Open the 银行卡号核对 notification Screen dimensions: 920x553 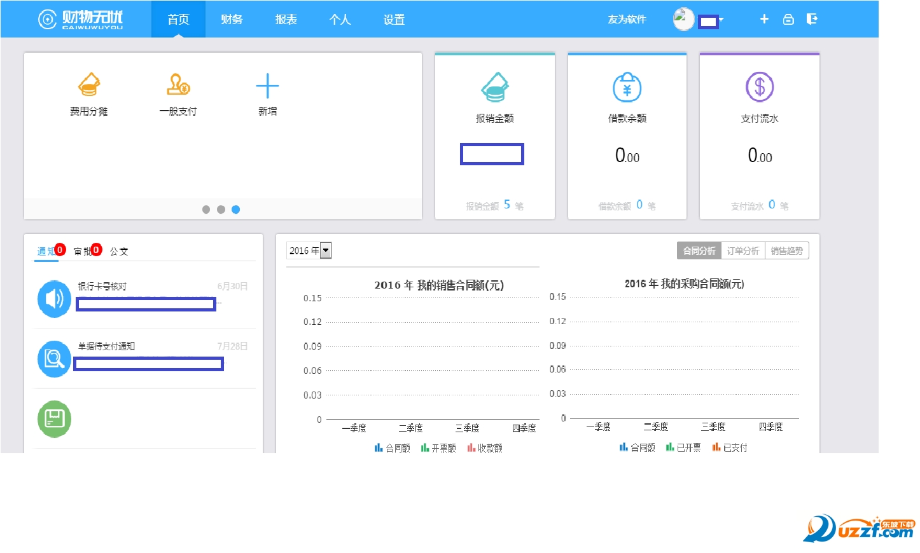[x=102, y=286]
